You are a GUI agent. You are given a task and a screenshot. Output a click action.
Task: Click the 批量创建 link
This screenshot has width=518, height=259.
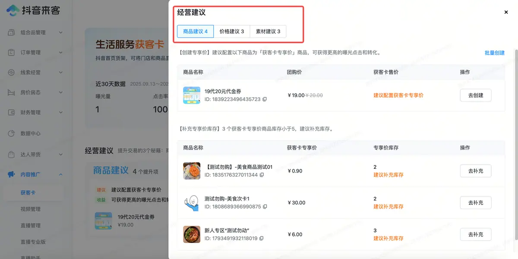pyautogui.click(x=495, y=53)
